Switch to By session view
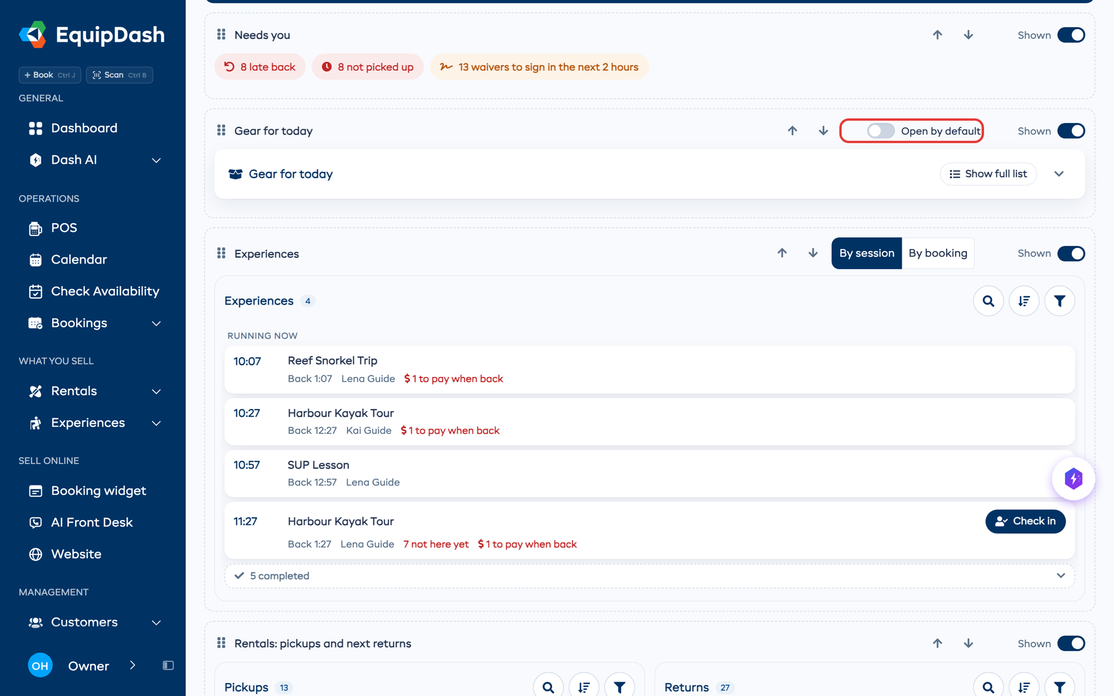The height and width of the screenshot is (696, 1114). [x=867, y=253]
